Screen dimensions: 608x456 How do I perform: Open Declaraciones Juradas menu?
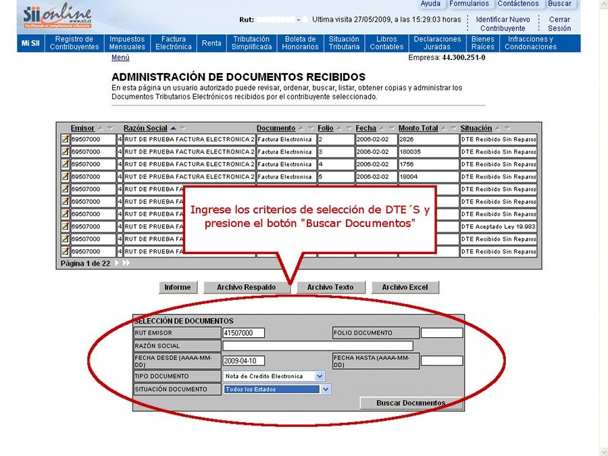(x=437, y=43)
